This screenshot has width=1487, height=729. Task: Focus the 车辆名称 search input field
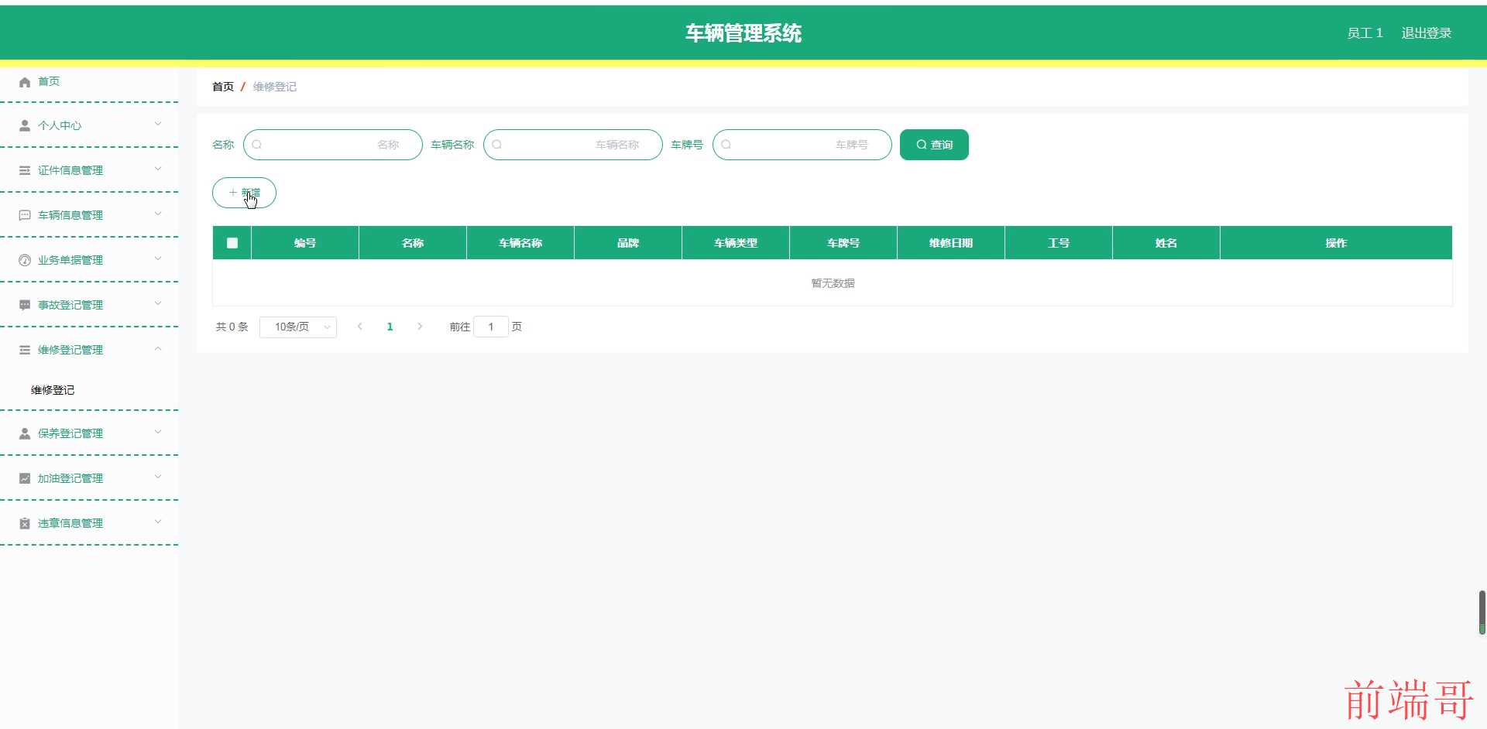(573, 145)
